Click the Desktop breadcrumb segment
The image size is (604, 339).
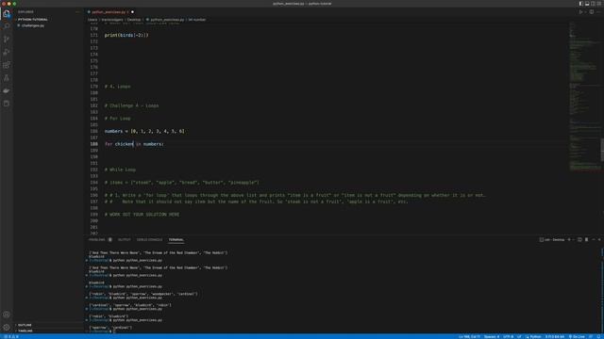click(134, 20)
